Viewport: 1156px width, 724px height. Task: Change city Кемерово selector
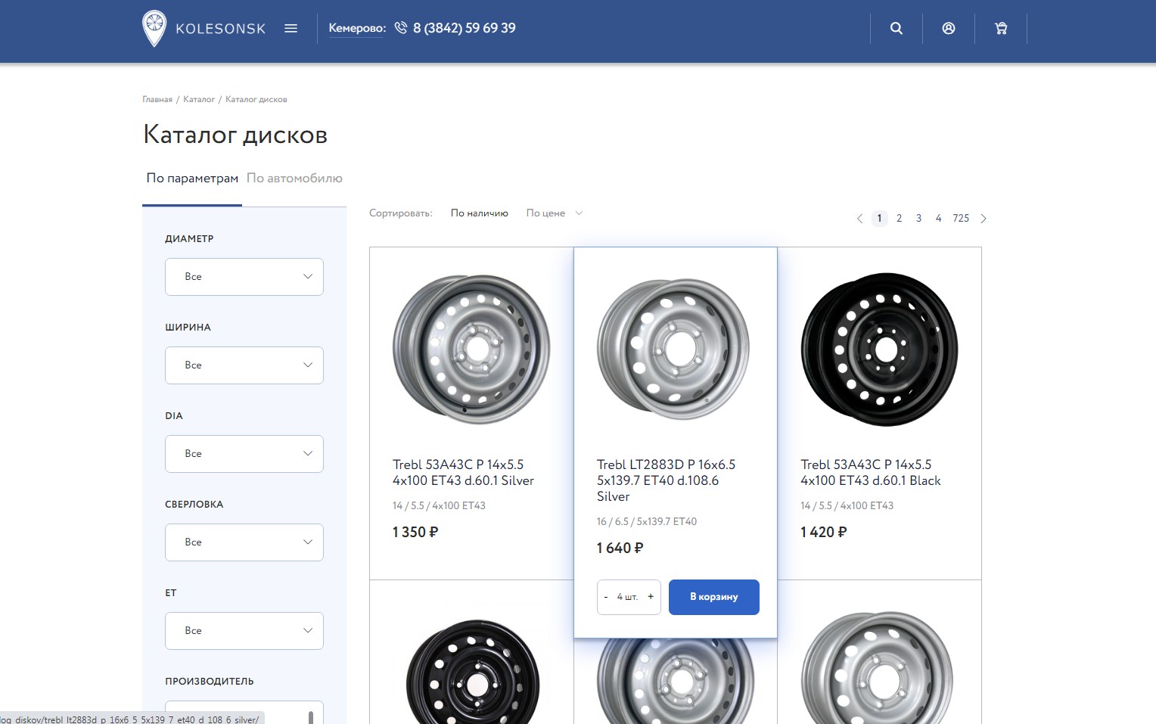357,29
